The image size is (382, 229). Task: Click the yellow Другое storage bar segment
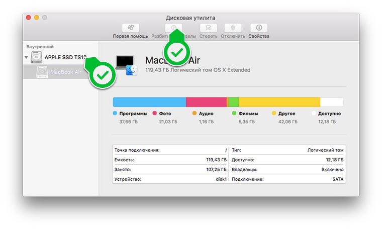pos(279,102)
